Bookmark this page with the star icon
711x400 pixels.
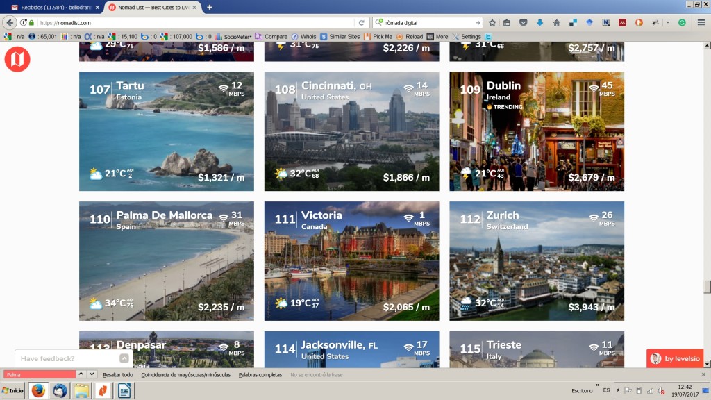492,23
